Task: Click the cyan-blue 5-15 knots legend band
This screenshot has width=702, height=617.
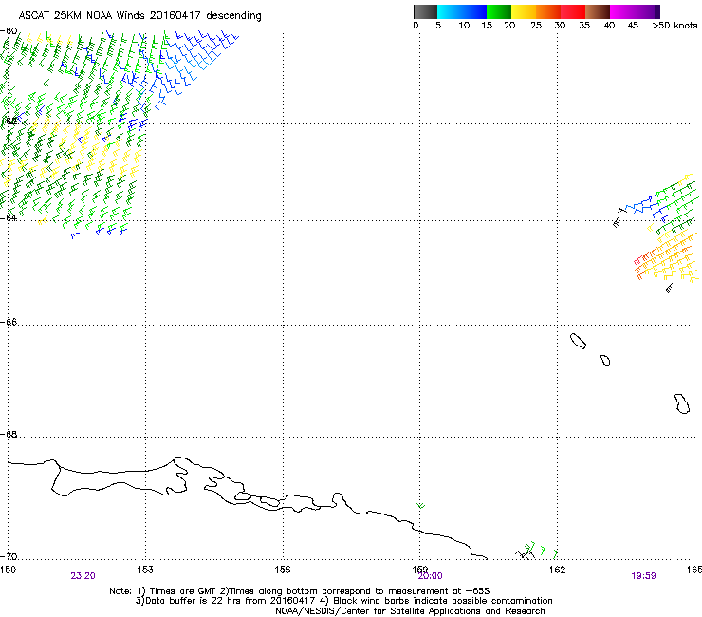Action: point(462,11)
